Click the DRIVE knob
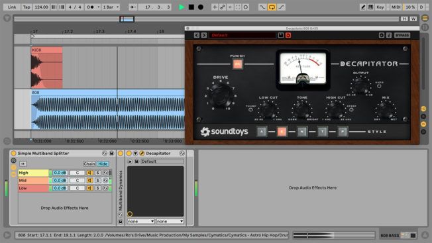This screenshot has width=432, height=243. [x=221, y=95]
